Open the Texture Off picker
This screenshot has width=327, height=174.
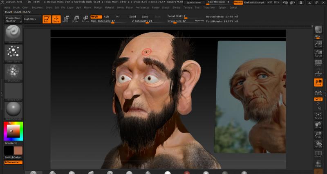(13, 92)
